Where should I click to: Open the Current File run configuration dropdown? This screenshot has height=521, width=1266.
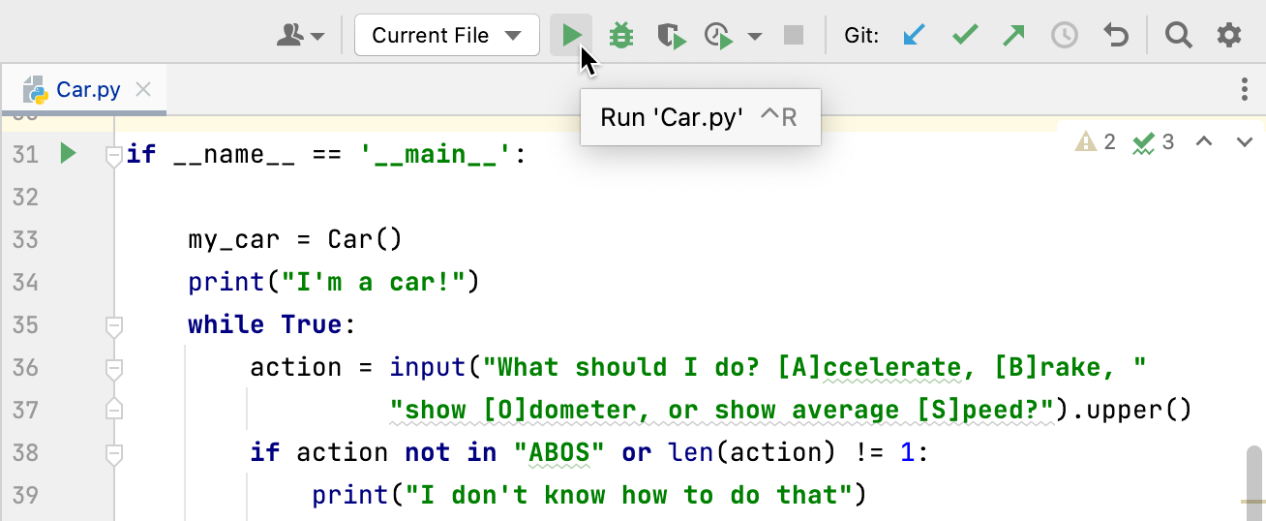coord(447,36)
